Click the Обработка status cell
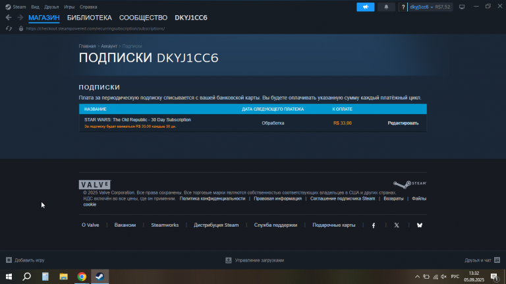This screenshot has width=506, height=284. pos(273,123)
